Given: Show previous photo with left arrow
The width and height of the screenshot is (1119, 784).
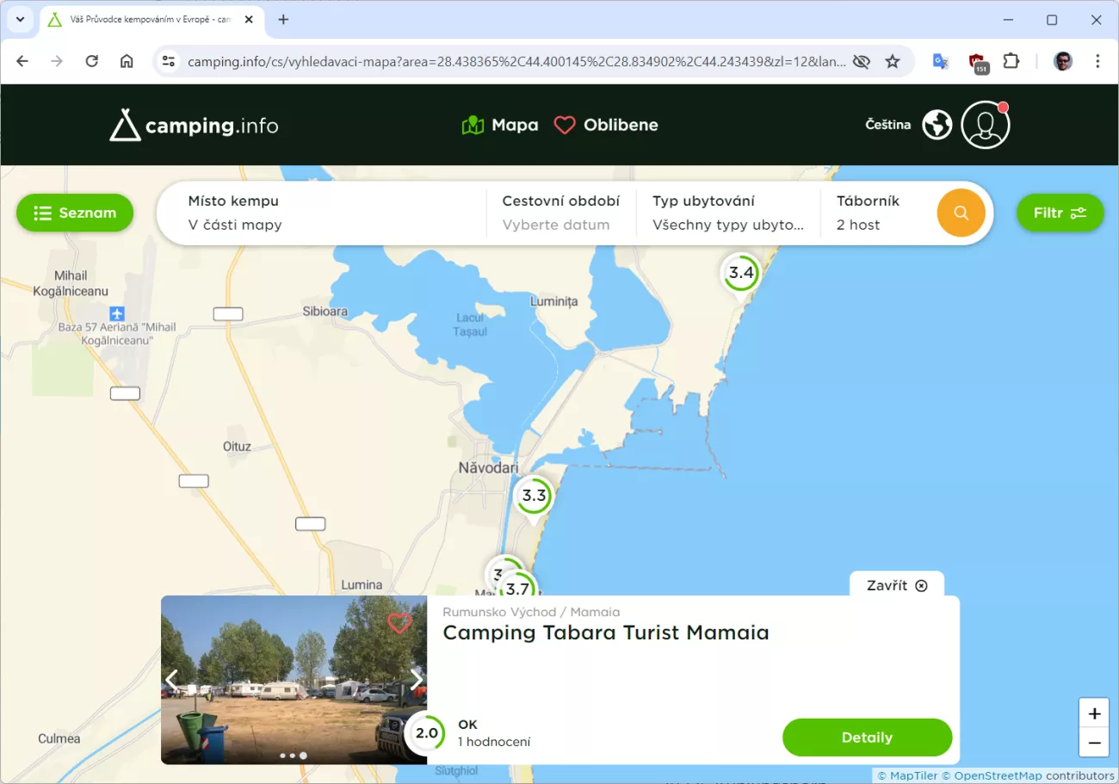Looking at the screenshot, I should click(x=172, y=679).
